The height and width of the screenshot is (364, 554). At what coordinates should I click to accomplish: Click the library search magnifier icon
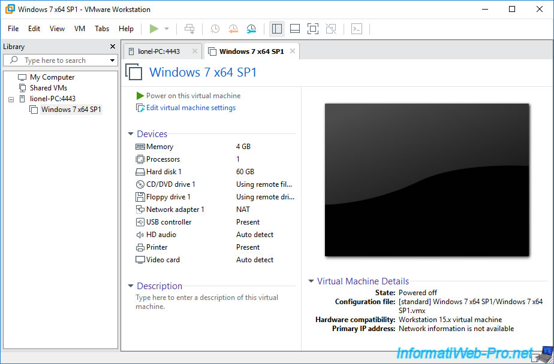click(14, 60)
